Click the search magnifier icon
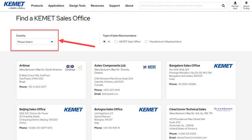 coord(223,6)
